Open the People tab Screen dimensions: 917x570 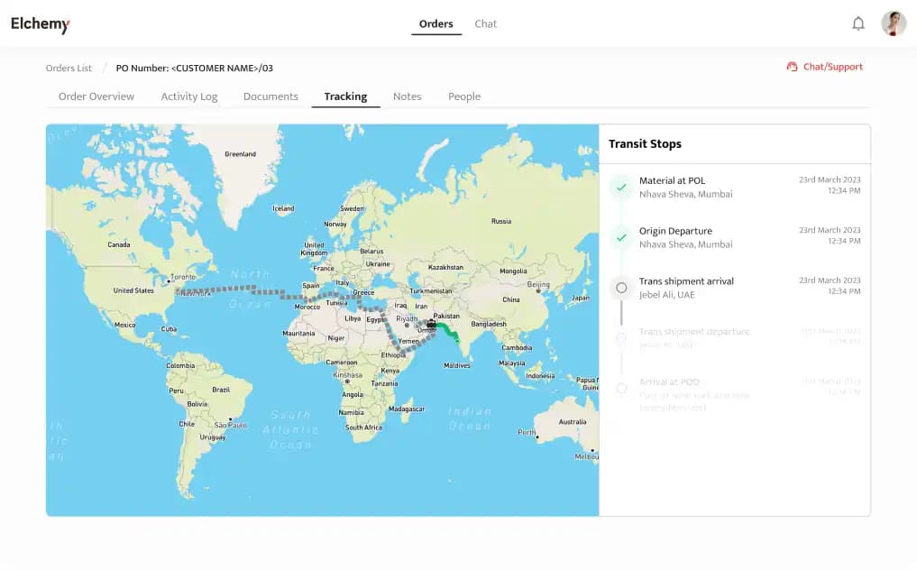click(464, 97)
